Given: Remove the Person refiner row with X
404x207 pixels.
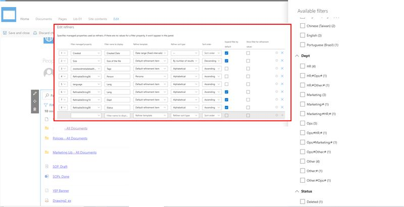Looking at the screenshot, I should [x=282, y=76].
